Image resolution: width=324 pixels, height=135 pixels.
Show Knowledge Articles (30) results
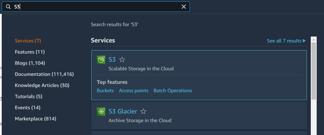[42, 86]
